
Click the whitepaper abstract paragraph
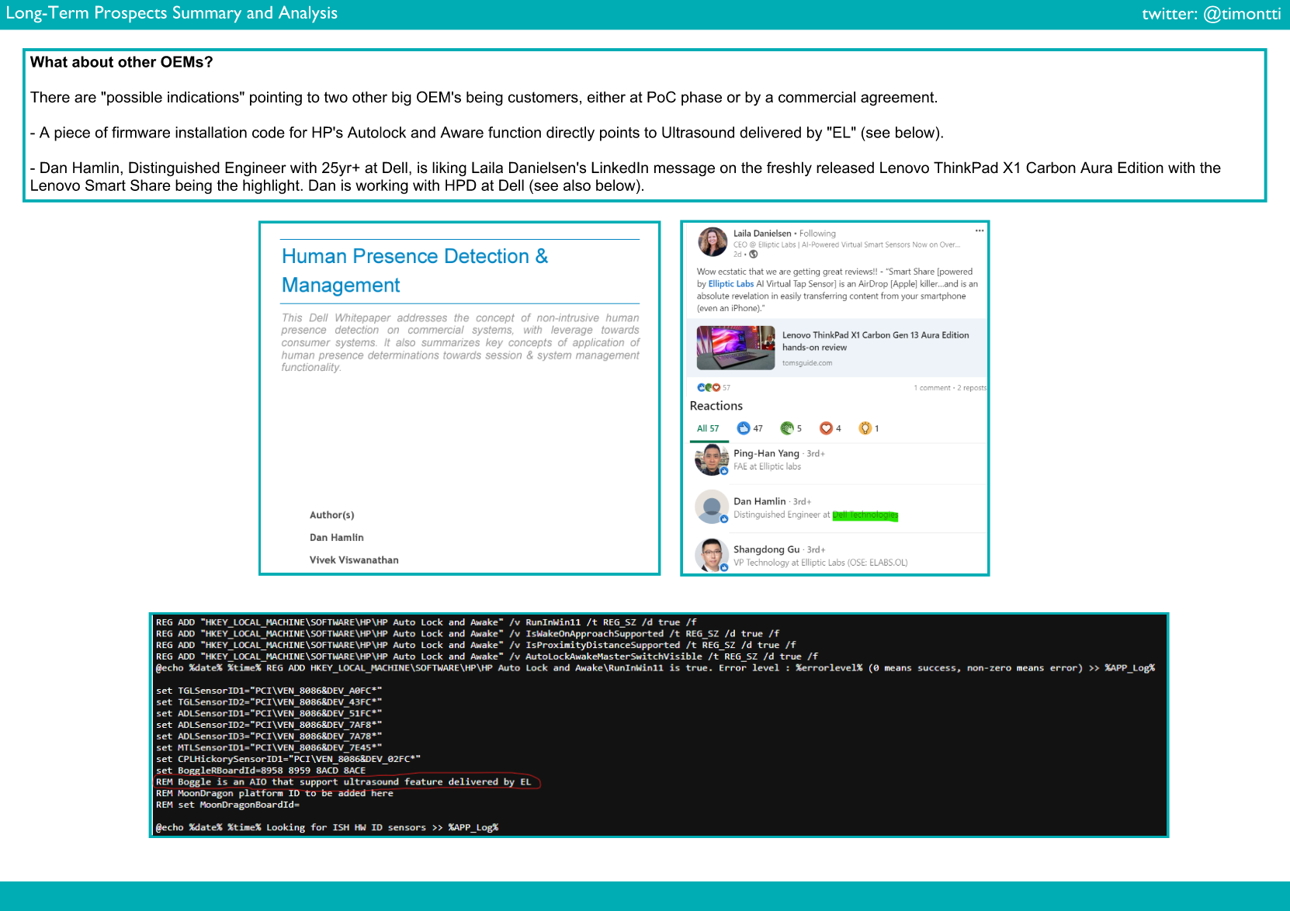[460, 342]
